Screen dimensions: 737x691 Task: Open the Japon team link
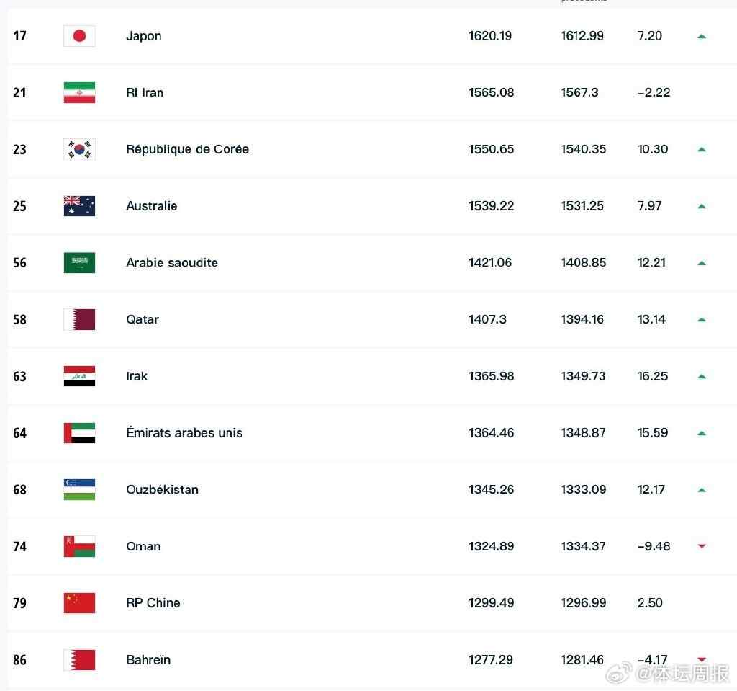tap(143, 36)
